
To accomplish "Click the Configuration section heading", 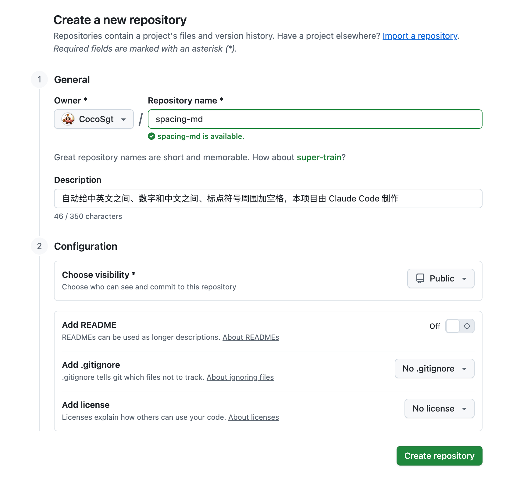I will pos(86,246).
